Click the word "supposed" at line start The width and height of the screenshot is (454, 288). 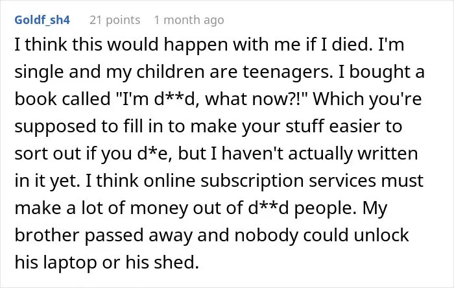[x=55, y=126]
